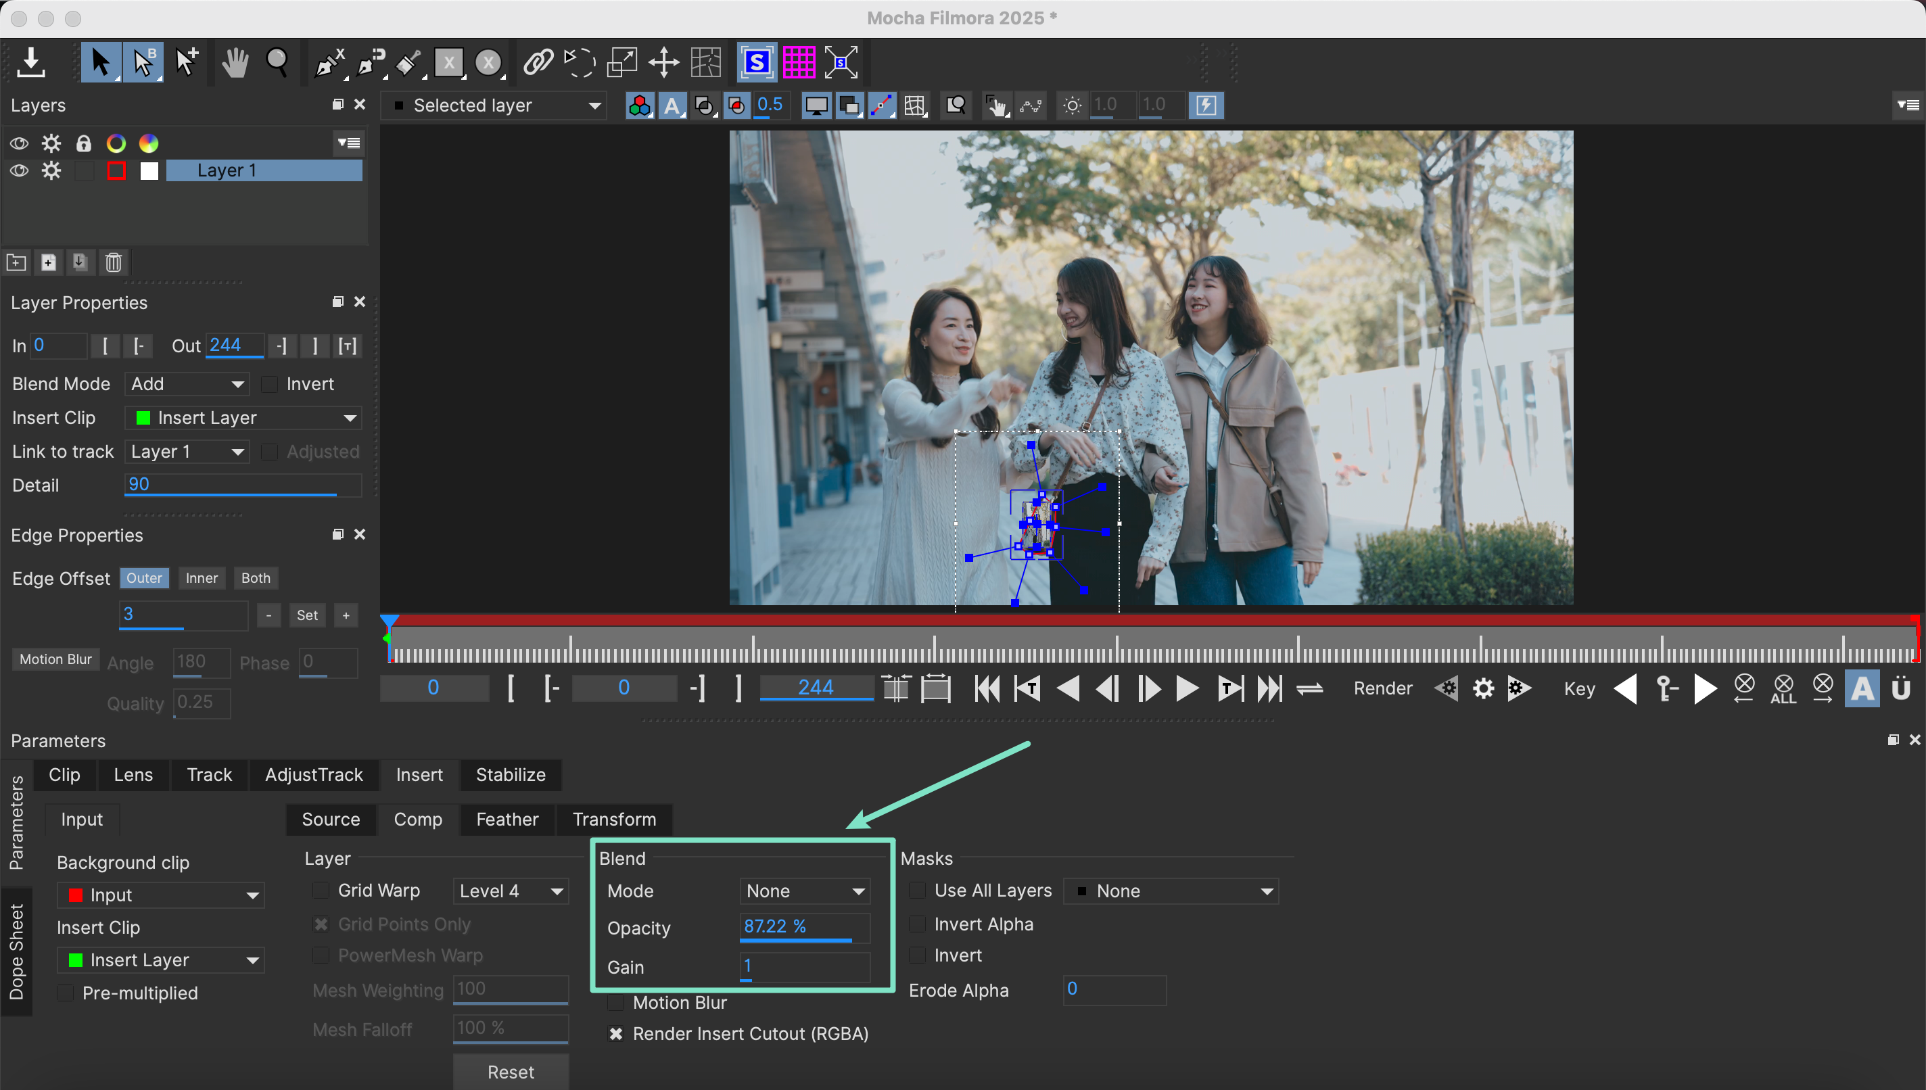Click the Save/export download icon

coord(30,62)
